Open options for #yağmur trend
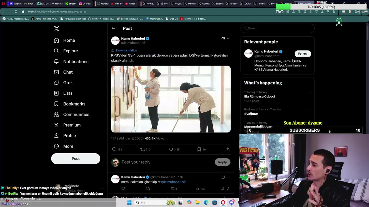This screenshot has width=369, height=207. coord(309,110)
